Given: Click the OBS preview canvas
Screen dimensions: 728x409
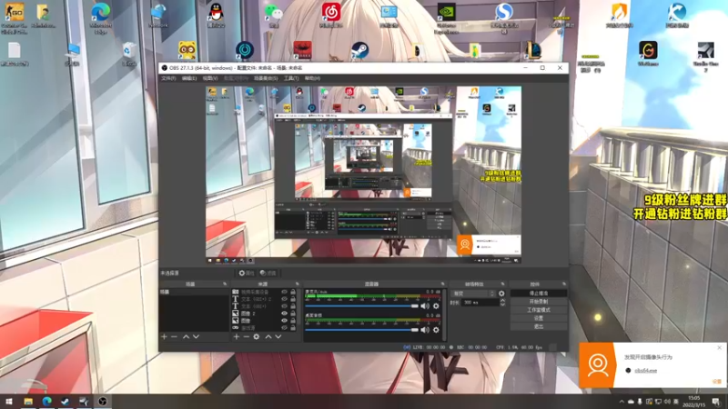Looking at the screenshot, I should click(x=363, y=175).
